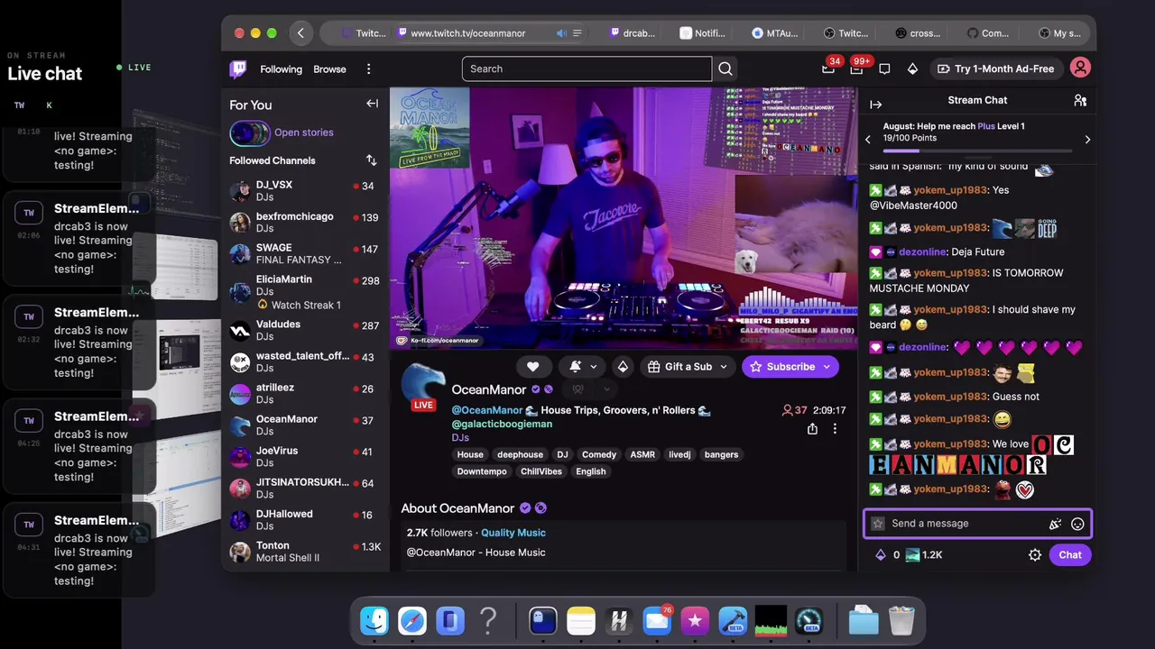
Task: Open the Browse tab
Action: pos(329,69)
